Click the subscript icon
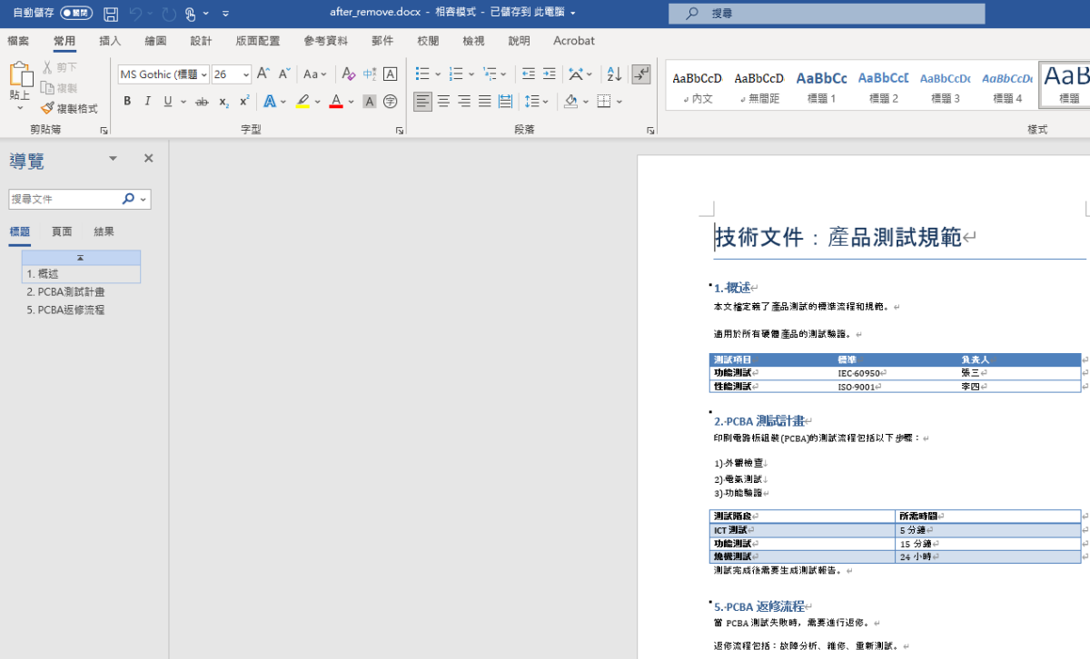This screenshot has width=1090, height=659. (223, 102)
